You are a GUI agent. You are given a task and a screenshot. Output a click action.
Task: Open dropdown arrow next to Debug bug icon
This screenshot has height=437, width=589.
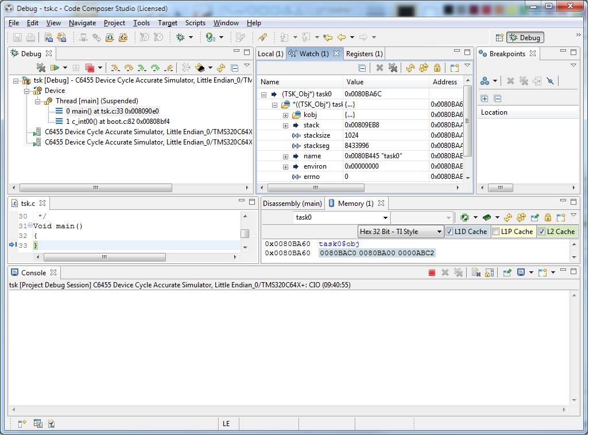[191, 37]
